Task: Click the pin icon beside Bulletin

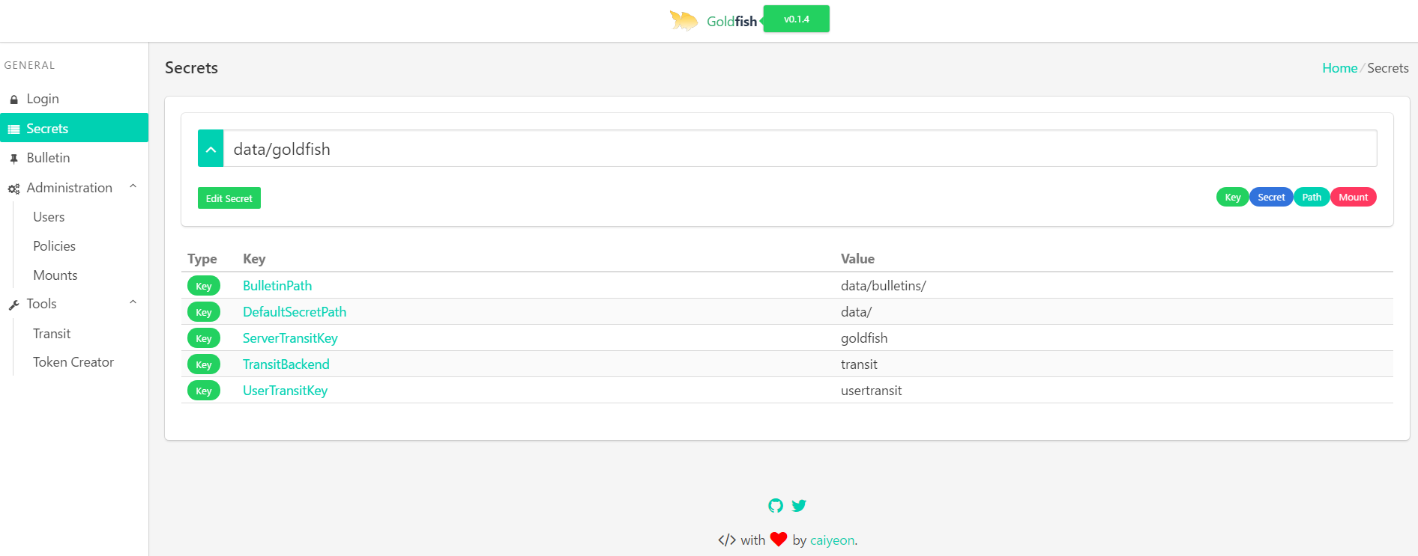Action: pyautogui.click(x=13, y=159)
